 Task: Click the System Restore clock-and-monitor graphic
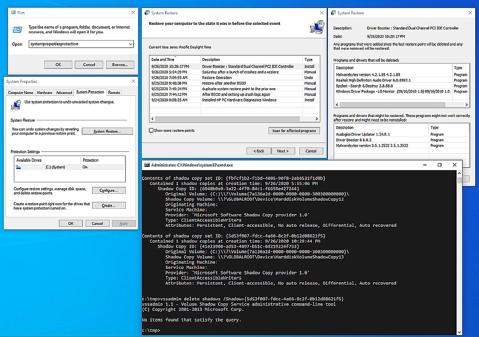[317, 27]
